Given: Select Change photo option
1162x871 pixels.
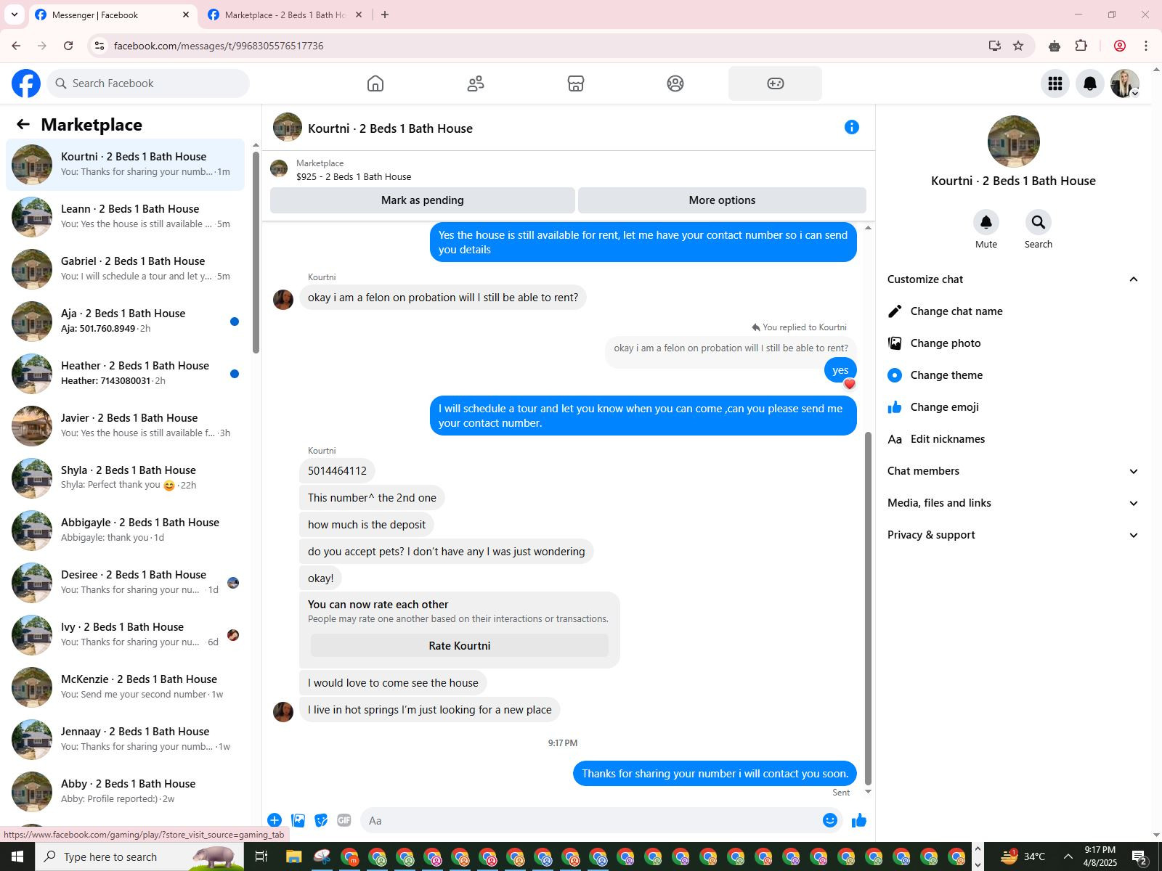Looking at the screenshot, I should click(1013, 343).
